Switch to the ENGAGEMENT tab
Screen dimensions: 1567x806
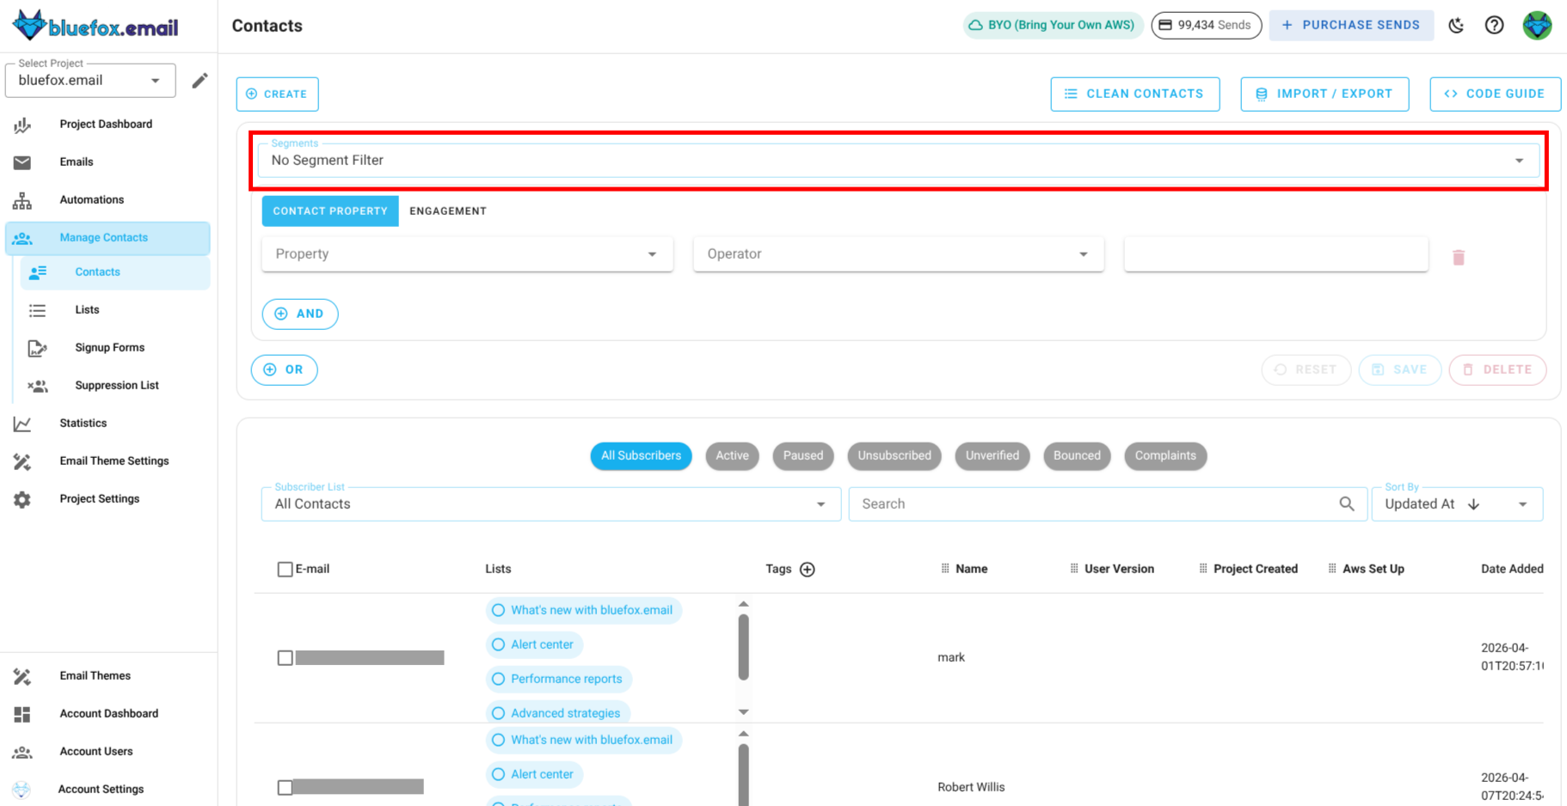tap(447, 211)
